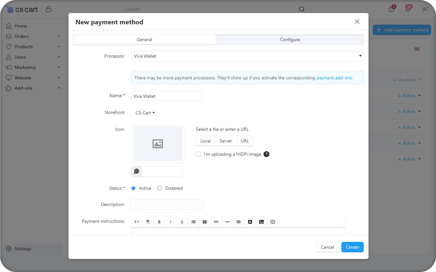Image resolution: width=436 pixels, height=272 pixels.
Task: Insert bulleted list in editor
Action: 193,222
